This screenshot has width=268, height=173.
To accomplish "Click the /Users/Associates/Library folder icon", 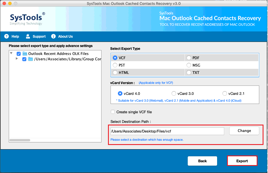I will (31, 59).
